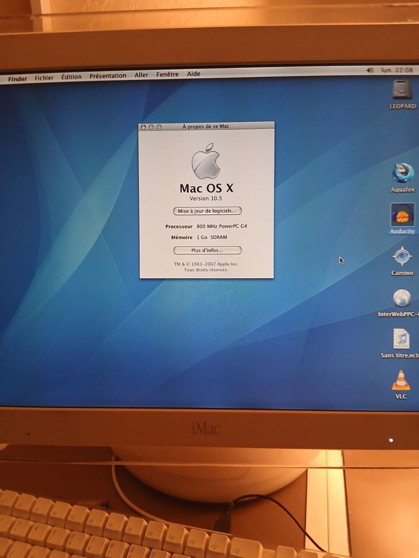Viewport: 419px width, 558px height.
Task: Open the Présentation menu
Action: coord(108,76)
